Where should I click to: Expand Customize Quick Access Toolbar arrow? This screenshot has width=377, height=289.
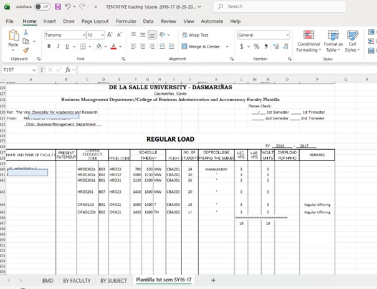pos(96,7)
